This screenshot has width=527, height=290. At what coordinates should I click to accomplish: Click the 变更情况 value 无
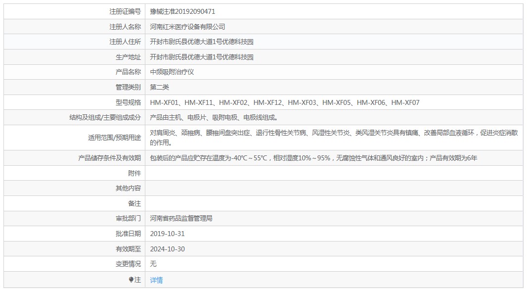[x=153, y=264]
